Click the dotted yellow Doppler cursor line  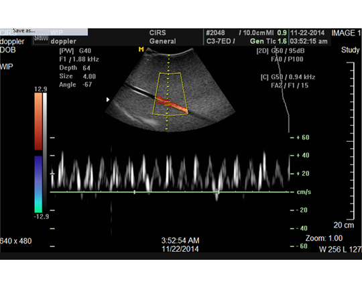tap(168, 92)
